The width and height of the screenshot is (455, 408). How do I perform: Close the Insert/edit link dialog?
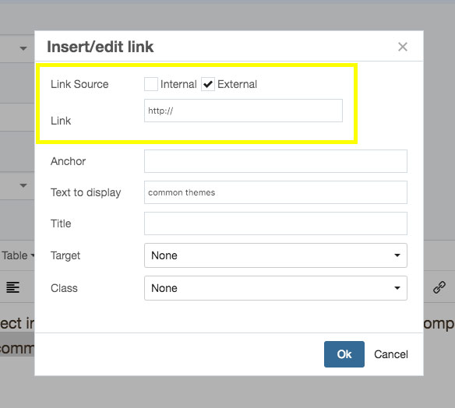point(403,47)
